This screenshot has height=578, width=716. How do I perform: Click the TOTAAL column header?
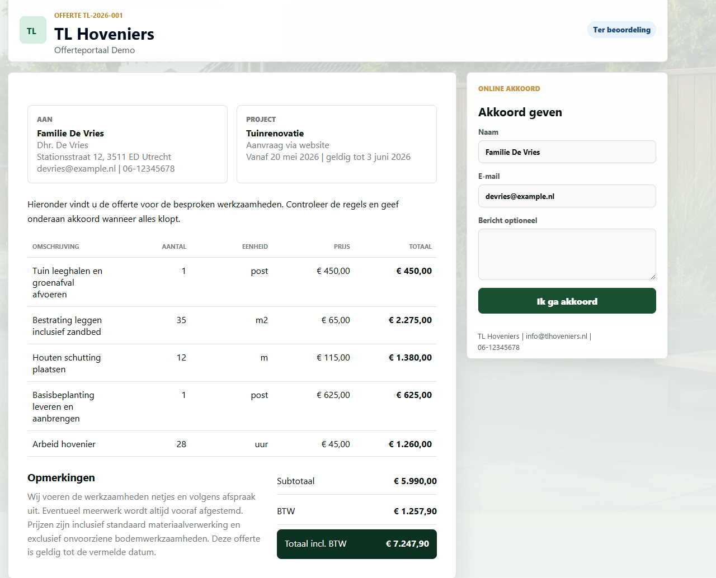point(420,247)
